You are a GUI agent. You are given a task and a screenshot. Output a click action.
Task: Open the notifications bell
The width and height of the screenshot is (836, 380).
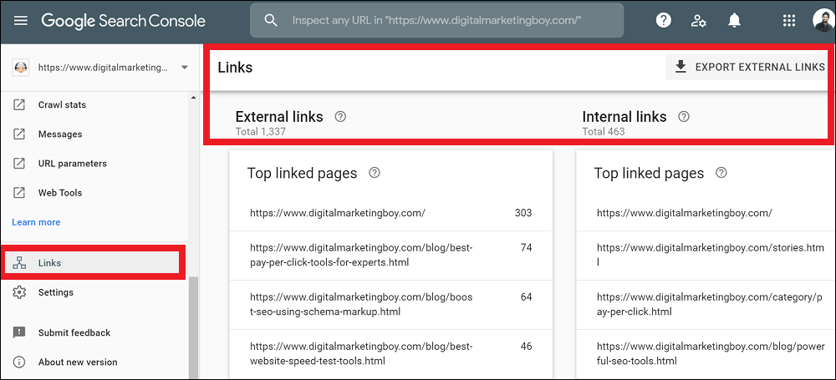pyautogui.click(x=734, y=21)
